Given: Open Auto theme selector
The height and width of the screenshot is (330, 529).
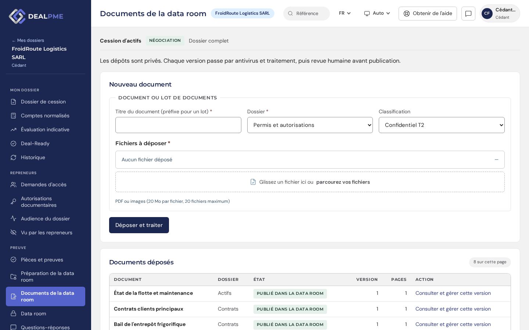Looking at the screenshot, I should 377,13.
